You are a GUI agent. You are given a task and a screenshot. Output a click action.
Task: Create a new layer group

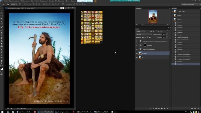click(x=162, y=109)
